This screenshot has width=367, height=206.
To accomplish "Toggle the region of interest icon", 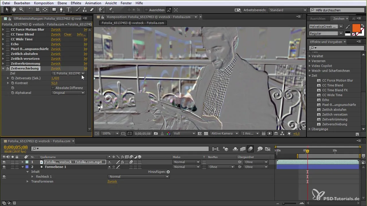I will coord(130,133).
